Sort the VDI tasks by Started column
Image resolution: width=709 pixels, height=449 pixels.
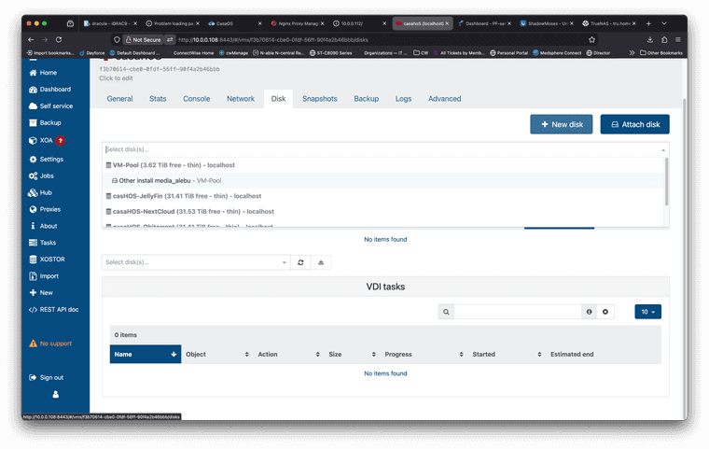point(505,354)
